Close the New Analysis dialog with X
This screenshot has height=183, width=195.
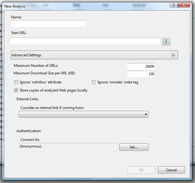click(x=184, y=5)
